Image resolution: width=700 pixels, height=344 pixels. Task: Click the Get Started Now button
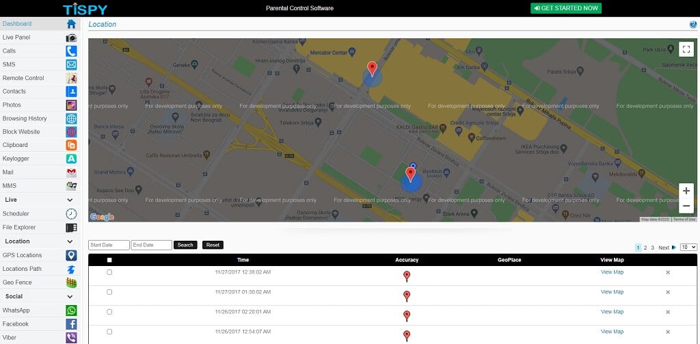click(565, 8)
